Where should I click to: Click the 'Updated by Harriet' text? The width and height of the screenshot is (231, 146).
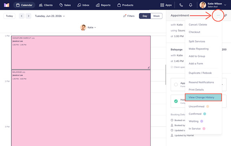pyautogui.click(x=184, y=136)
